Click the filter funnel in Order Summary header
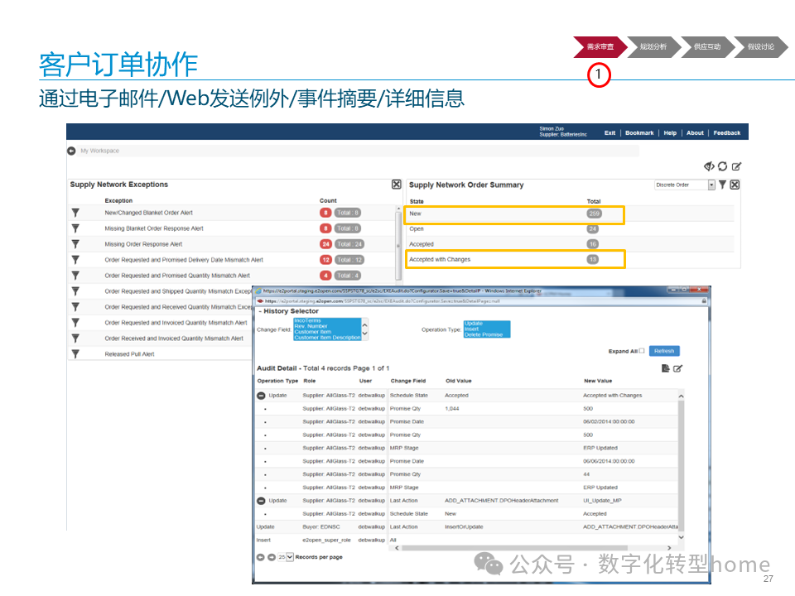This screenshot has width=795, height=596. coord(722,185)
